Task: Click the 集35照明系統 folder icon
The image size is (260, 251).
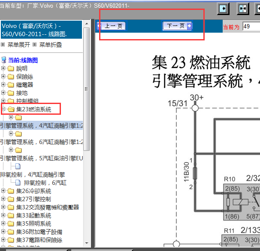Action: pos(11,223)
